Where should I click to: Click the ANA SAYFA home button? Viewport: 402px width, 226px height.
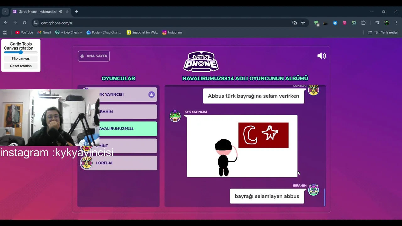pos(94,56)
